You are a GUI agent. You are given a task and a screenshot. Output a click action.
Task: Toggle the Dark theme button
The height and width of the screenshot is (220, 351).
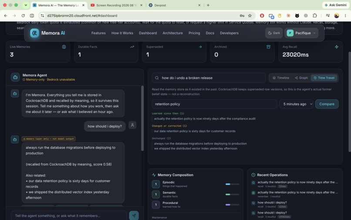coord(274,33)
